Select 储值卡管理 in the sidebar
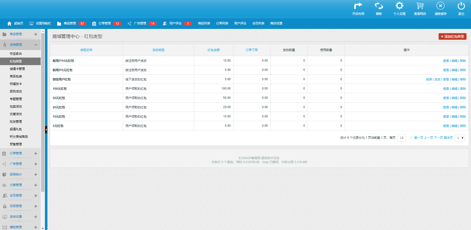Viewport: 471px width, 230px height. (17, 69)
